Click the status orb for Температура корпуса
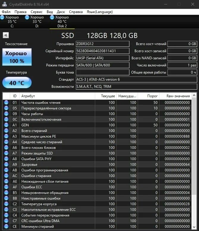Viewport: 199px width, 231px height. 6,204
